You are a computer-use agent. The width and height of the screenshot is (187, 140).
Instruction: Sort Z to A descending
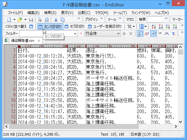pyautogui.click(x=161, y=27)
